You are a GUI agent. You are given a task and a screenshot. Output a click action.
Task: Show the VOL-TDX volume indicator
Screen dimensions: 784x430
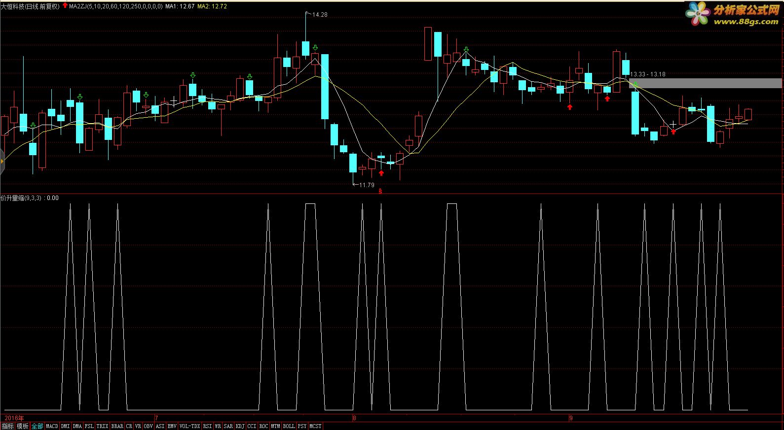point(190,426)
